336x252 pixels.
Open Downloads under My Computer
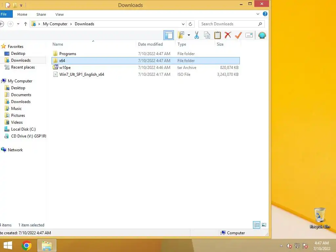[21, 102]
